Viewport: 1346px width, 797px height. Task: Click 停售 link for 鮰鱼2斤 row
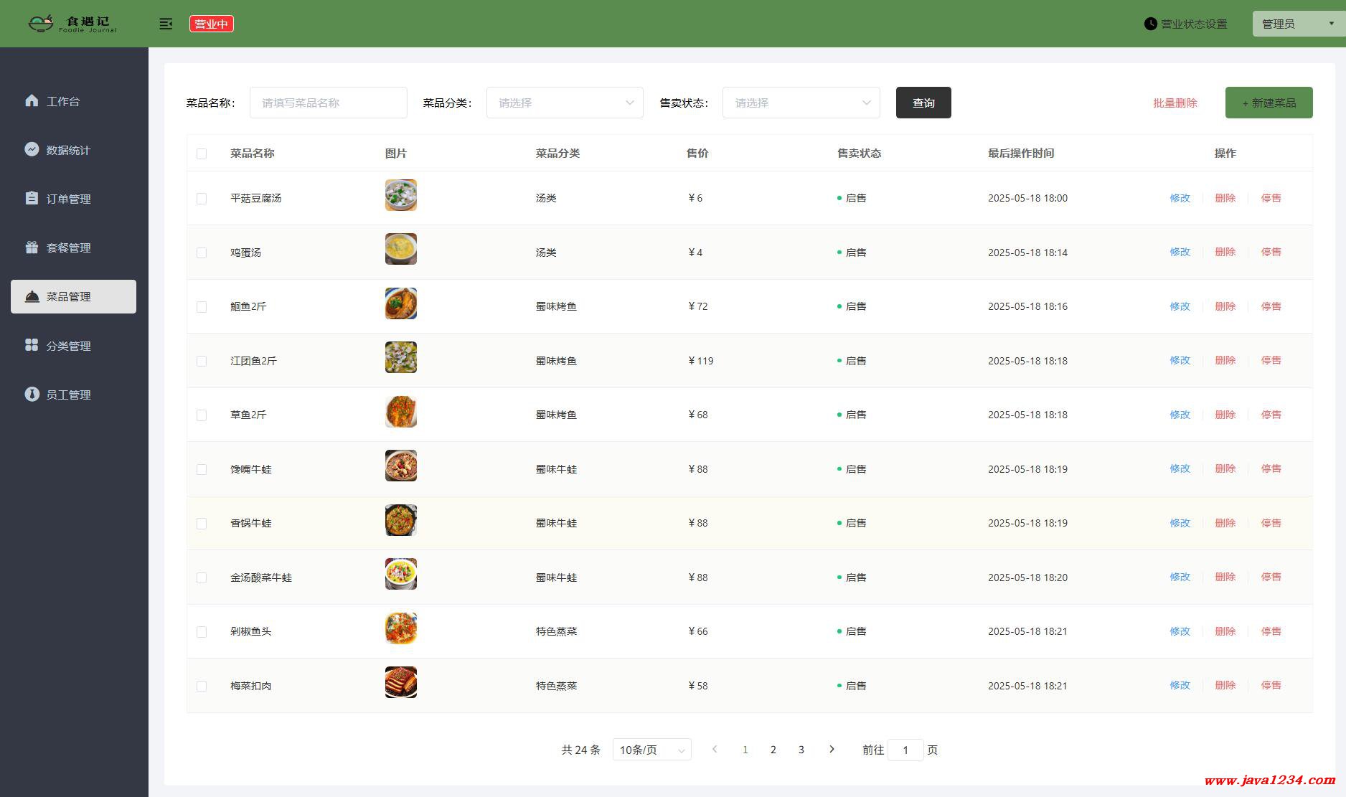pyautogui.click(x=1271, y=306)
